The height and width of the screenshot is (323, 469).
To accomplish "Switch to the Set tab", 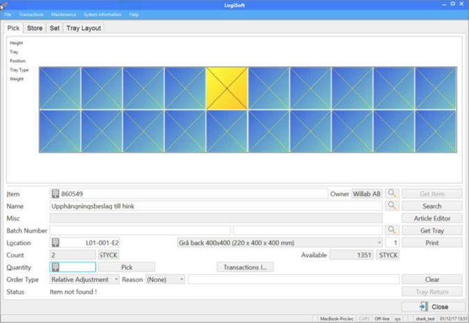I will (54, 28).
